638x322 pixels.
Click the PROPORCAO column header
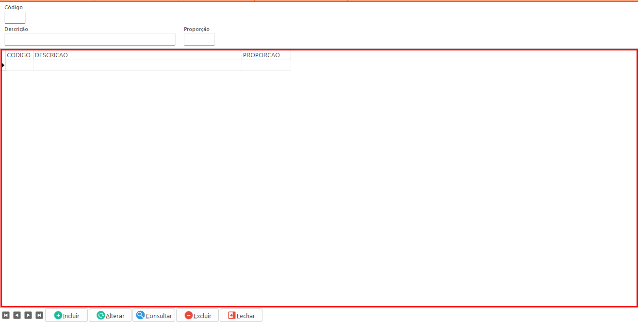coord(266,55)
